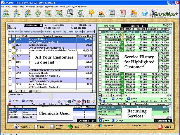
Task: Collapse the ReOccurring panel arrow
Action: pyautogui.click(x=169, y=121)
